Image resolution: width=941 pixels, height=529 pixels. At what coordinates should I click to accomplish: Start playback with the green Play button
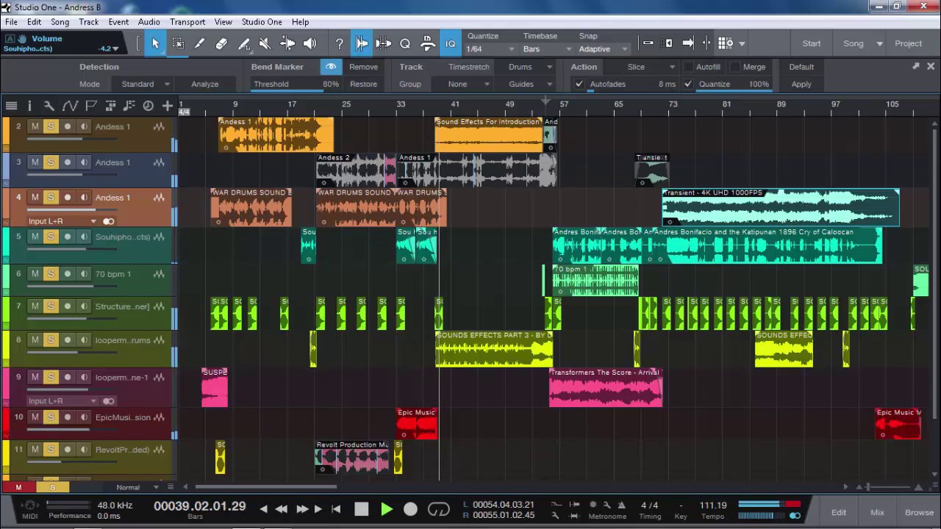point(387,509)
